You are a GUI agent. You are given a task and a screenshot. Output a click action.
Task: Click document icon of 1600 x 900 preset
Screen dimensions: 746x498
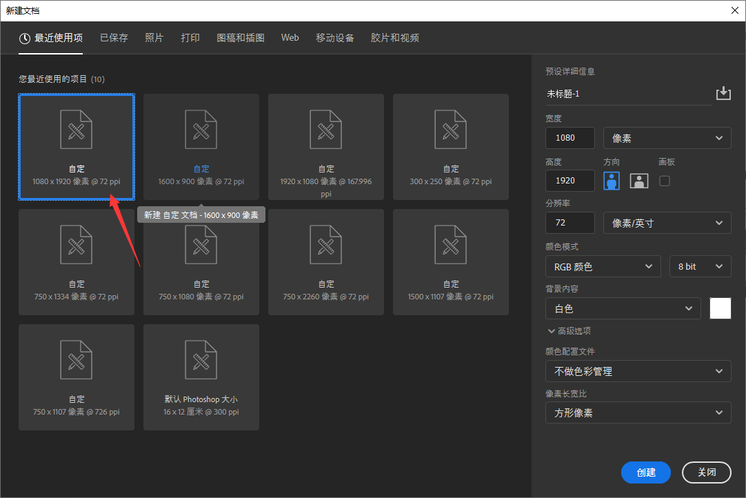(201, 130)
